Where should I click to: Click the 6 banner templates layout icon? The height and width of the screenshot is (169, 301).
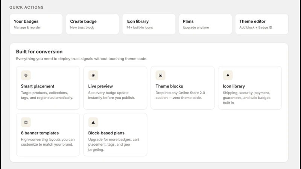tap(26, 122)
